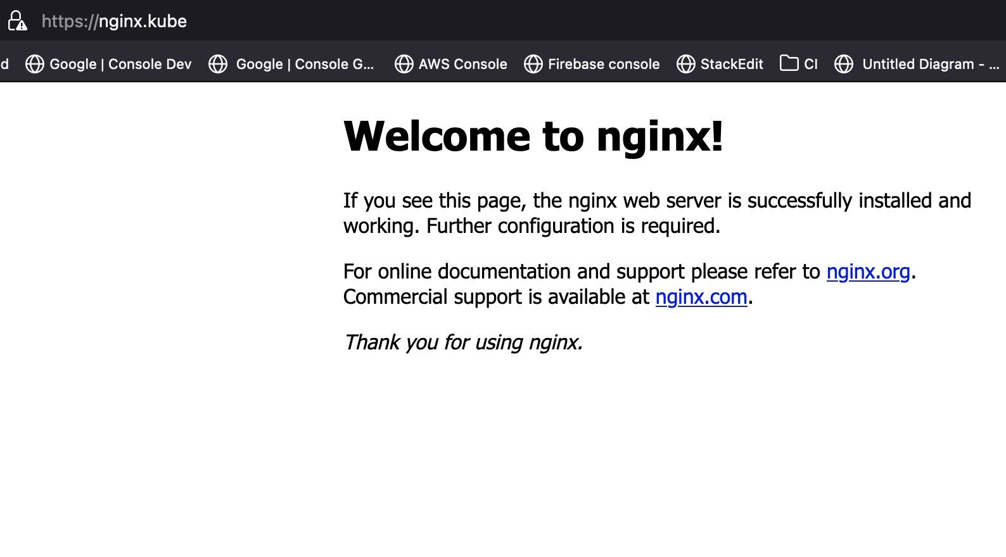The width and height of the screenshot is (1006, 557).
Task: Open the Google | Console G... bookmark
Action: pyautogui.click(x=291, y=64)
